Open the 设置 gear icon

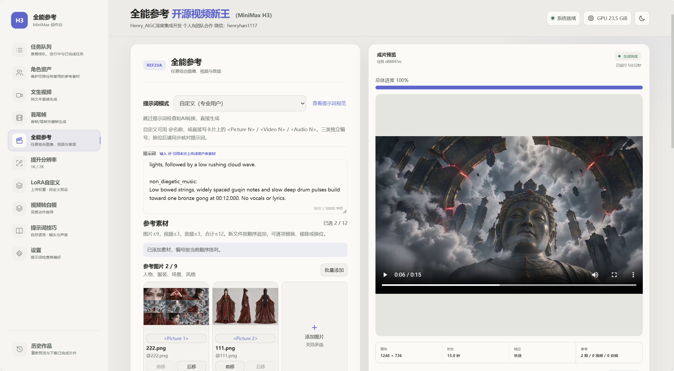(19, 253)
